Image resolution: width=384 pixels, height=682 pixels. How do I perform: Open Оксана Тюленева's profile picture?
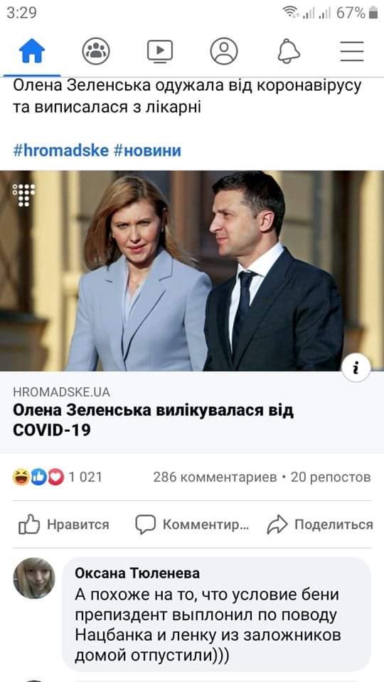click(34, 578)
